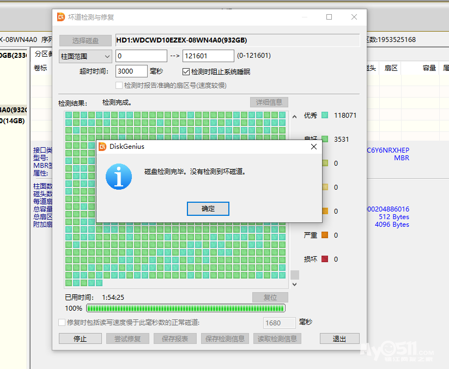Toggle 检测时报告准确的扇区号 checkbox
Image resolution: width=449 pixels, height=369 pixels.
tap(119, 86)
